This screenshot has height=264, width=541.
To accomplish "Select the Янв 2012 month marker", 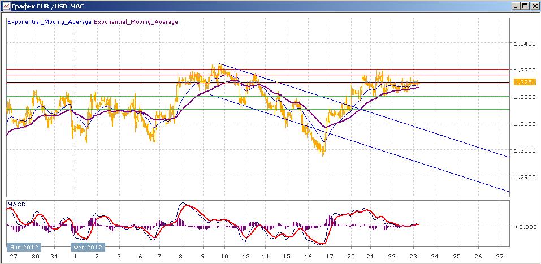I will [24, 247].
